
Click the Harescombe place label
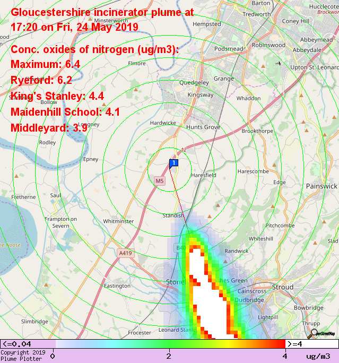(253, 171)
